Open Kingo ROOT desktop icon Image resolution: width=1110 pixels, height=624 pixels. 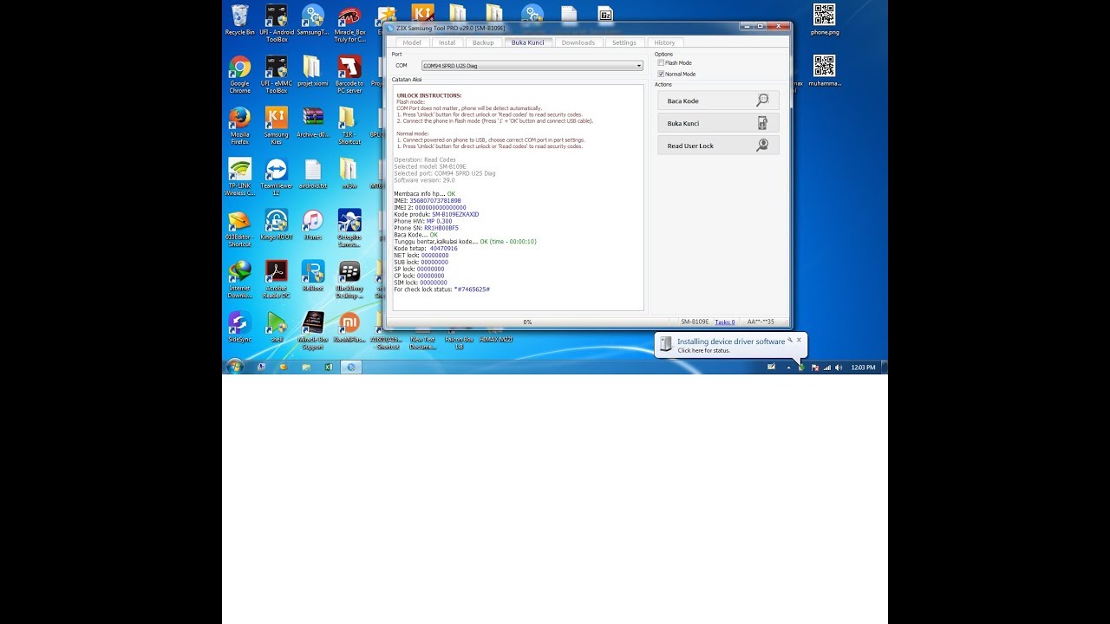coord(276,225)
